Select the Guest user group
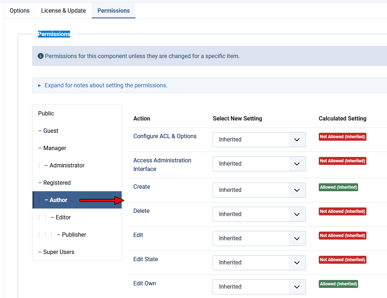Screen dimensions: 387x298 [x=51, y=131]
